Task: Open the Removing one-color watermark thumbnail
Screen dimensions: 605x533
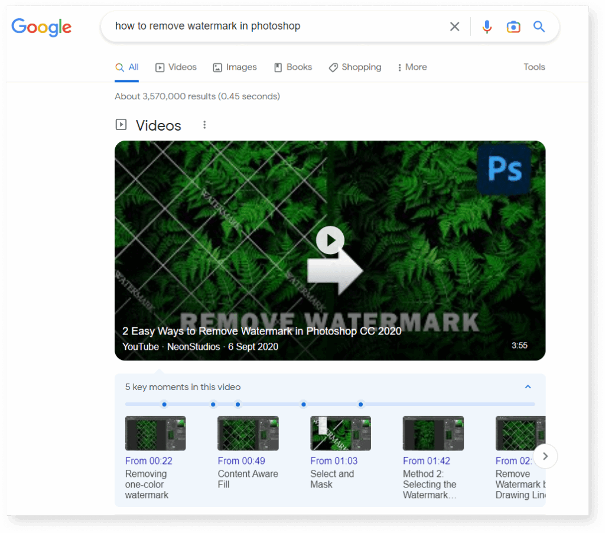Action: point(155,433)
